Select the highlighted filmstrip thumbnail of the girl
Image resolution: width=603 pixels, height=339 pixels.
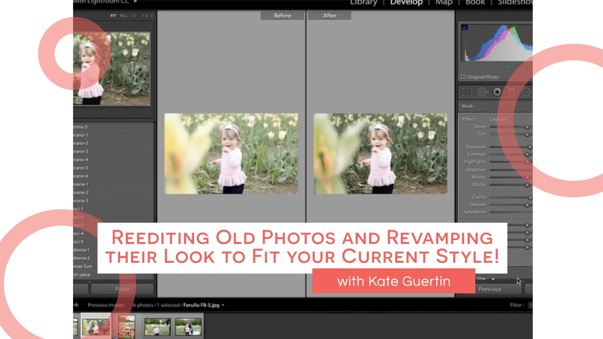click(x=96, y=326)
